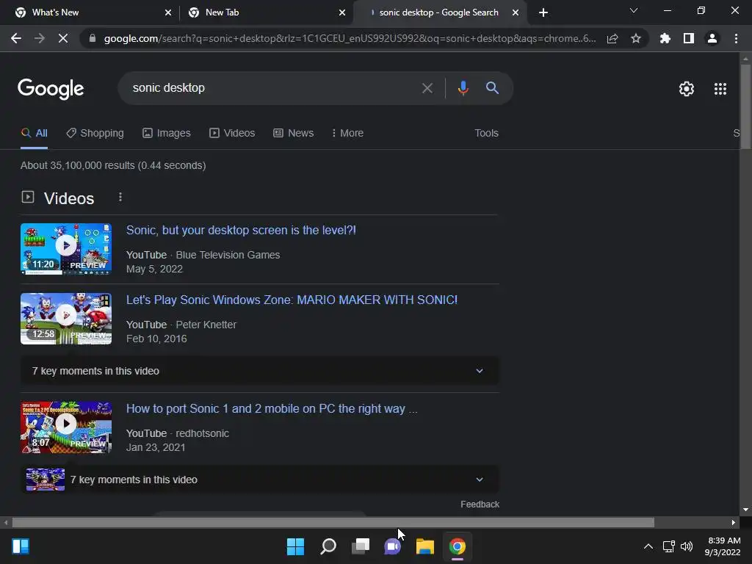Open Chrome three-dot menu
Screen dimensions: 752x564
736,38
